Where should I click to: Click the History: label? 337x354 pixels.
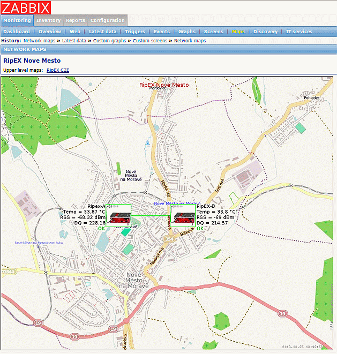11,41
